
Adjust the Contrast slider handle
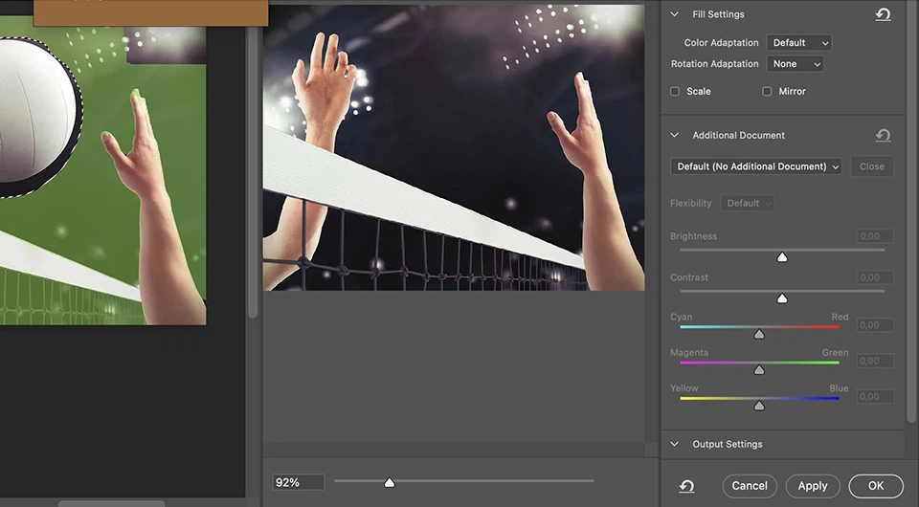(782, 298)
